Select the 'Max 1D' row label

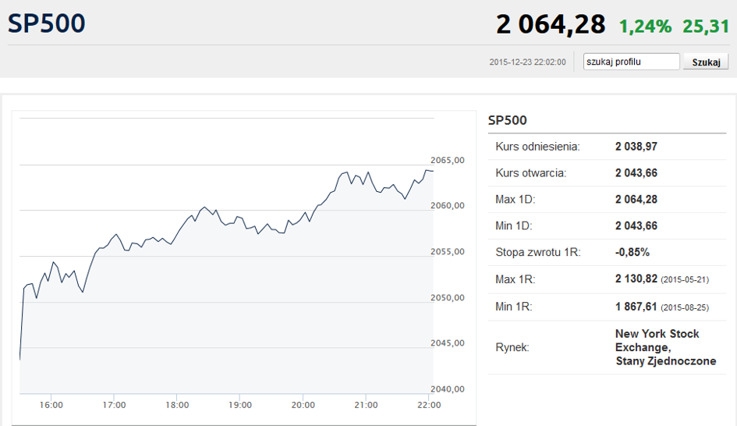[x=516, y=200]
